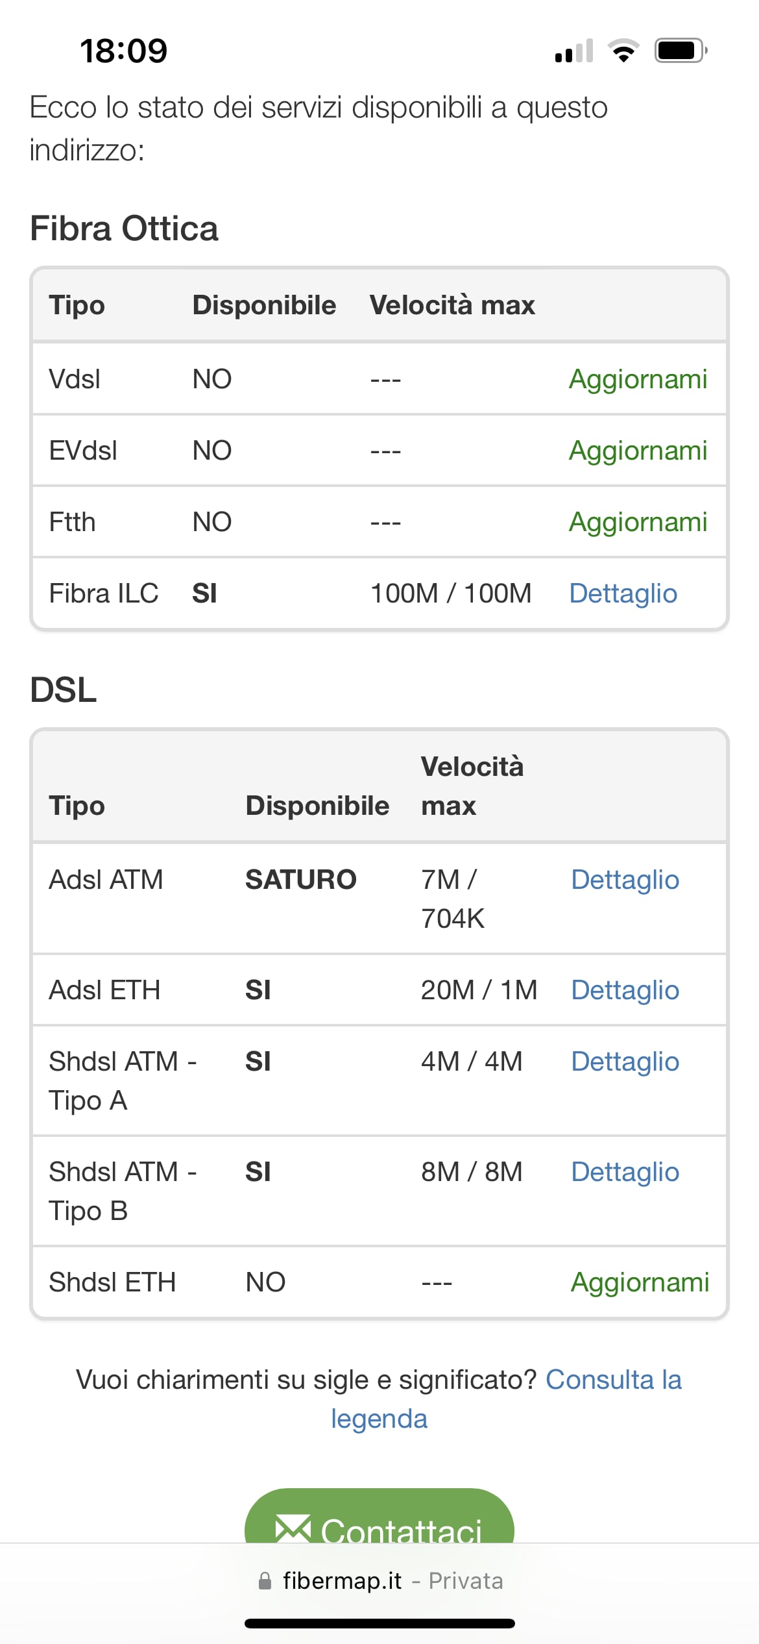Tap the padlock icon beside fibermap.it
The image size is (759, 1644).
pyautogui.click(x=265, y=1581)
